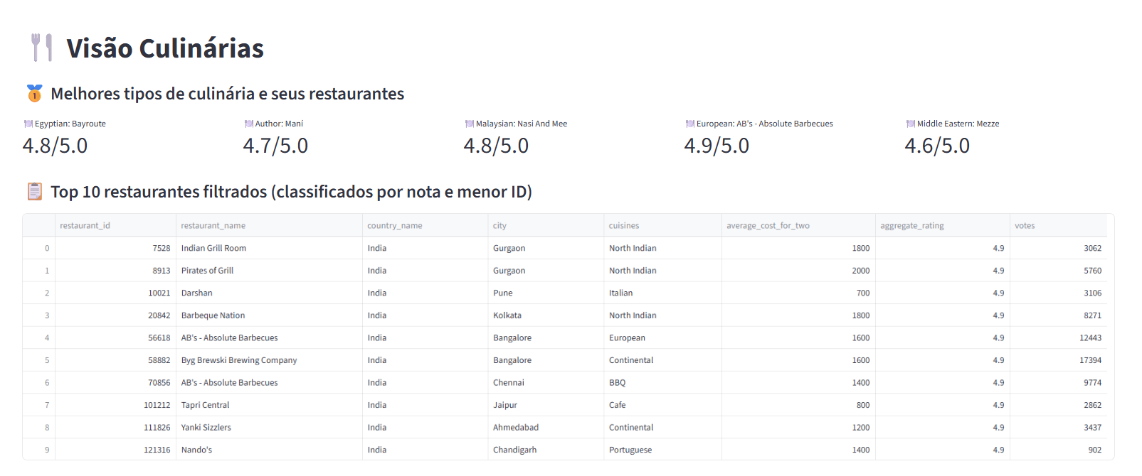Select the Indian Grill Room cell
The width and height of the screenshot is (1142, 476).
coord(269,248)
